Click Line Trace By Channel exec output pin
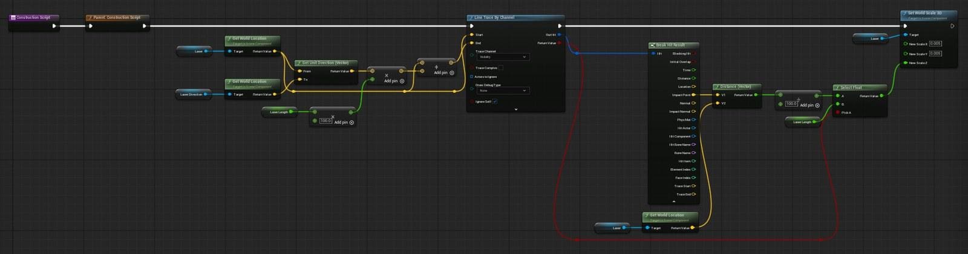This screenshot has width=968, height=254. pos(560,26)
